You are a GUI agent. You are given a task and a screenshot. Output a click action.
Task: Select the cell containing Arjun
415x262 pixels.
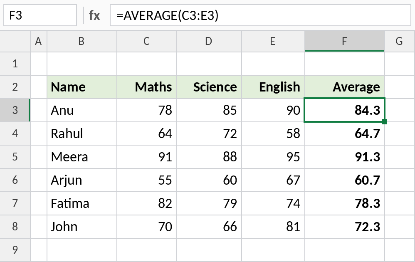82,180
